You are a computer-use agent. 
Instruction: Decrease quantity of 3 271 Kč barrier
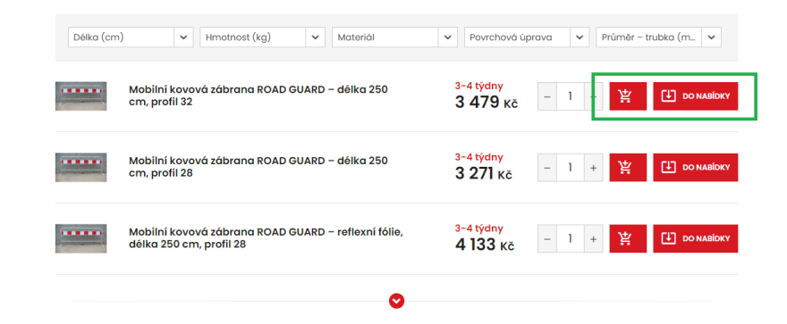[547, 167]
